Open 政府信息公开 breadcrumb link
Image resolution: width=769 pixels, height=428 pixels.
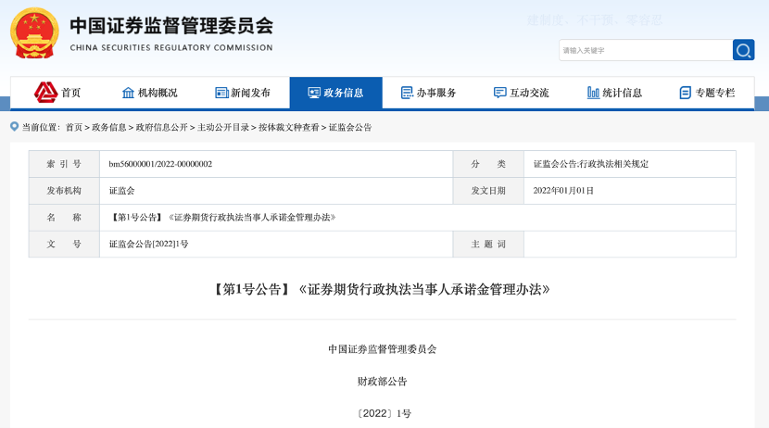(x=161, y=127)
